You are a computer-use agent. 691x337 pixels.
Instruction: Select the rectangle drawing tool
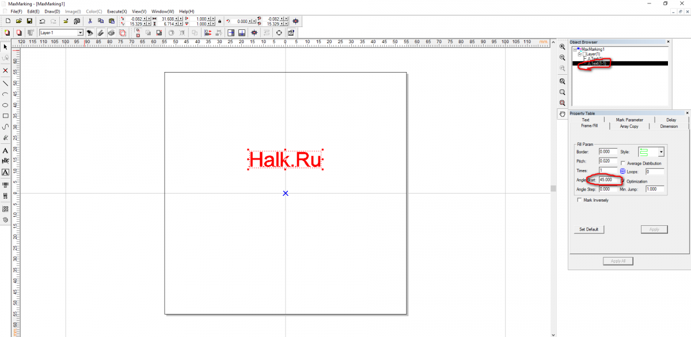point(6,116)
